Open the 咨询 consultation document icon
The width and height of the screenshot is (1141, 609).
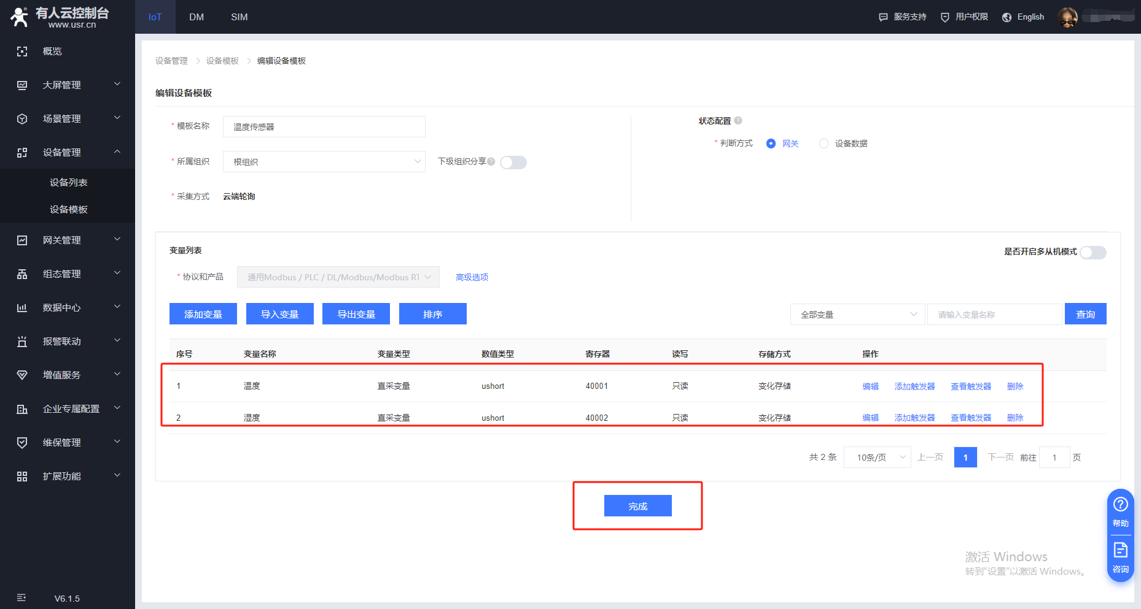pyautogui.click(x=1120, y=550)
